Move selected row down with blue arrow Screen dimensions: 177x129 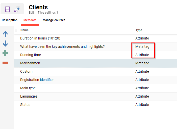pos(5,44)
